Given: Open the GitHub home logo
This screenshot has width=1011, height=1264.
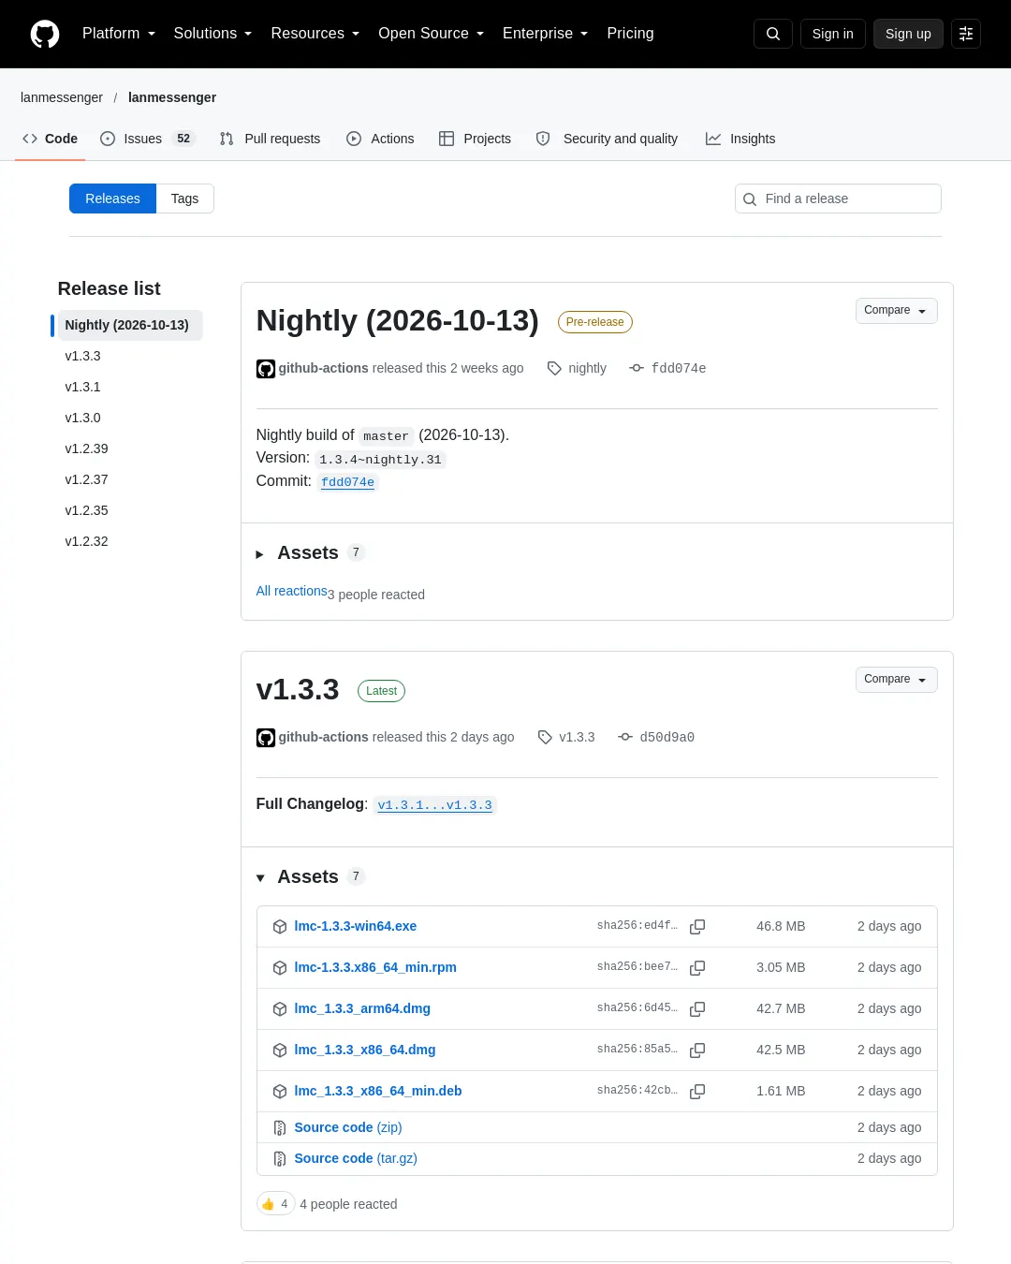Looking at the screenshot, I should pos(45,34).
